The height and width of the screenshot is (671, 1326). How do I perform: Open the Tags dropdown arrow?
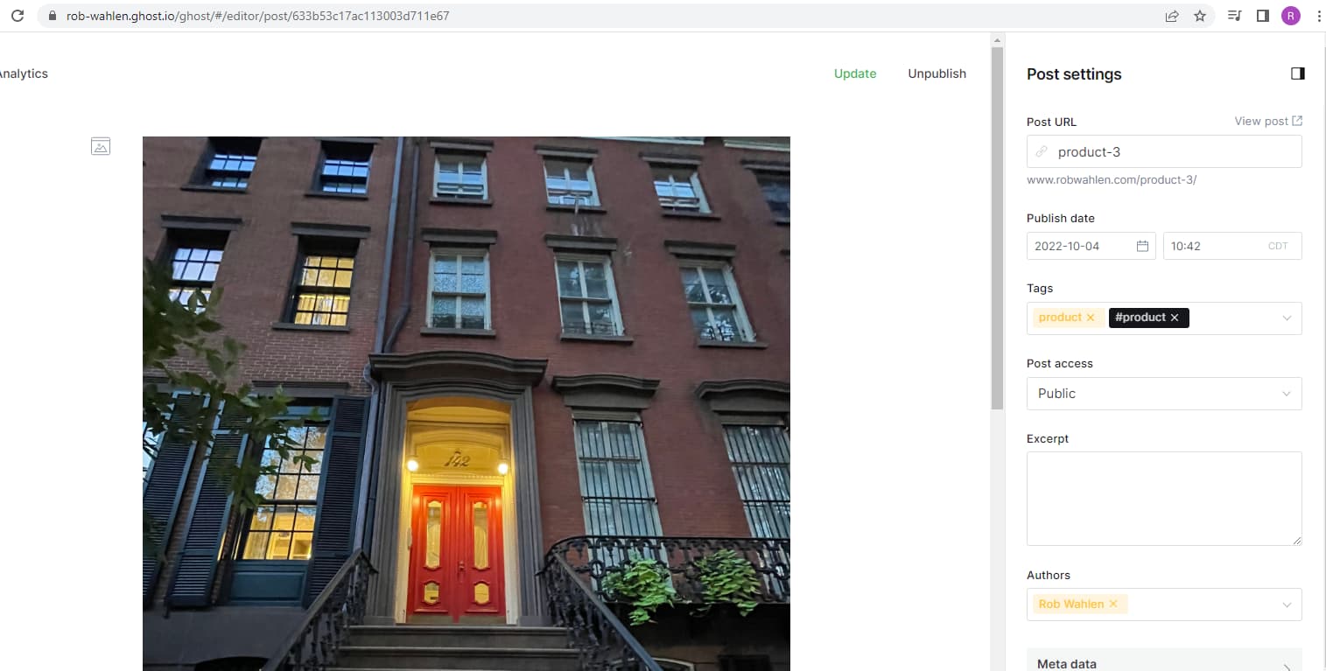tap(1287, 318)
